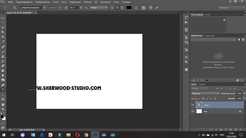The image size is (246, 138).
Task: Open the text color swatch
Action: (x=129, y=8)
